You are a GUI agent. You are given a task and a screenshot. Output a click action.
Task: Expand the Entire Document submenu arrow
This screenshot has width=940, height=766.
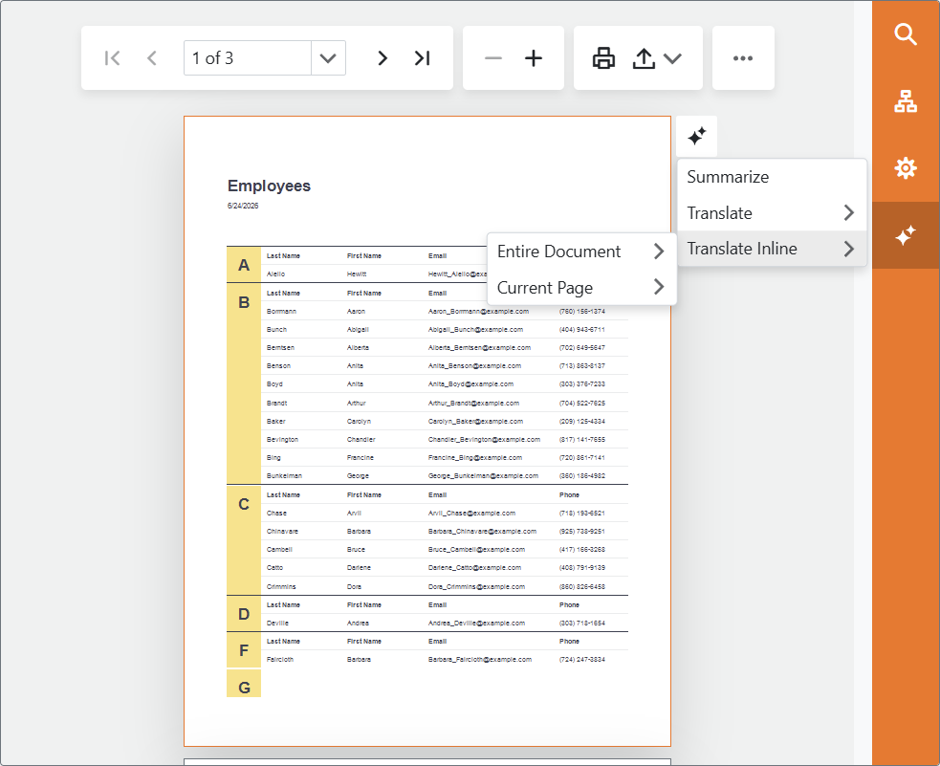(659, 252)
